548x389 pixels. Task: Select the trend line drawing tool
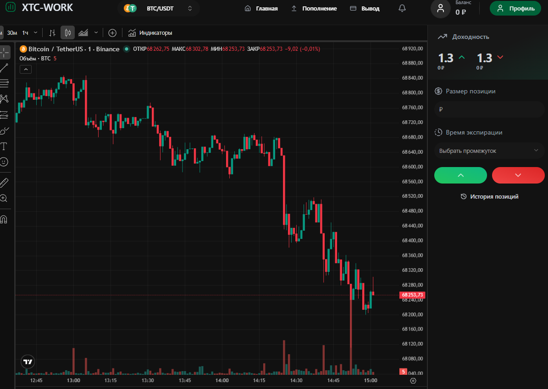(4, 68)
